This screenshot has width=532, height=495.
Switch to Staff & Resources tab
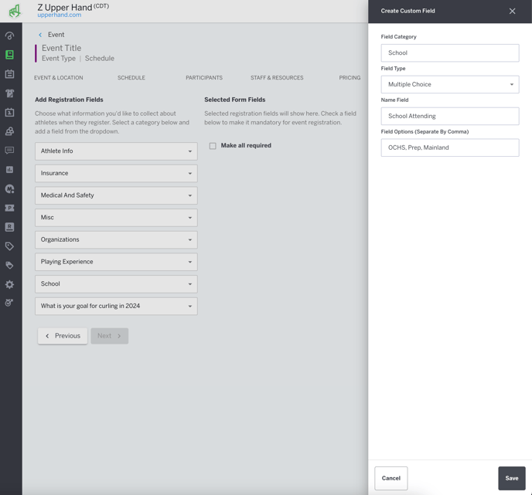click(277, 77)
